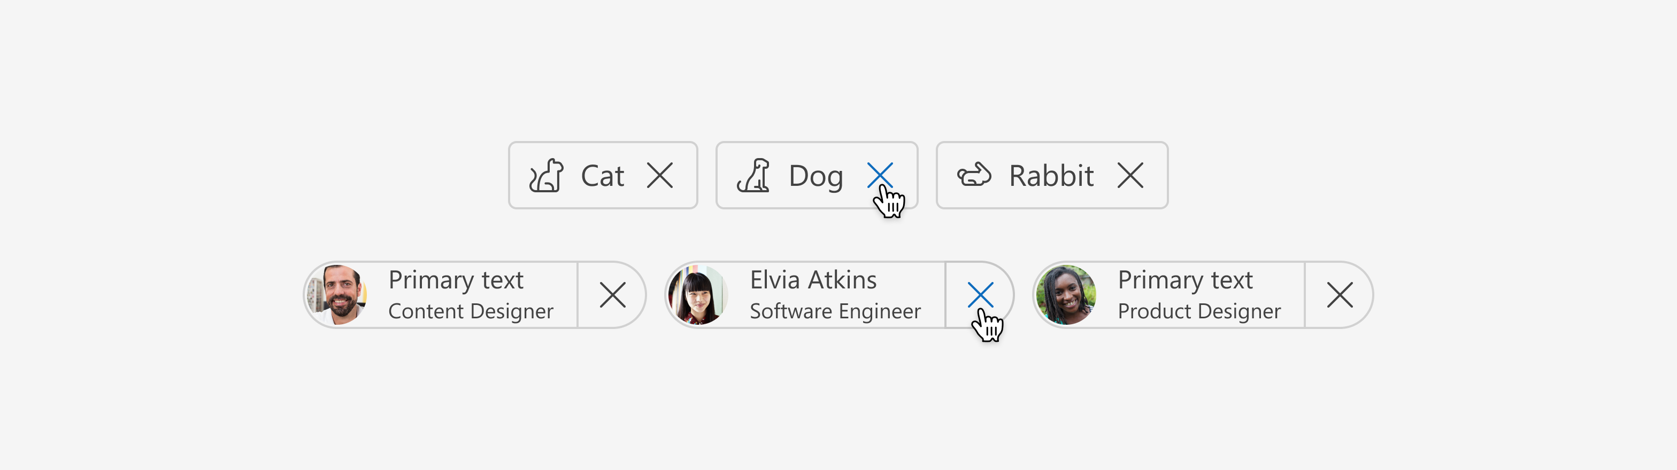Dismiss the Cat tag
The width and height of the screenshot is (1677, 470).
[659, 176]
